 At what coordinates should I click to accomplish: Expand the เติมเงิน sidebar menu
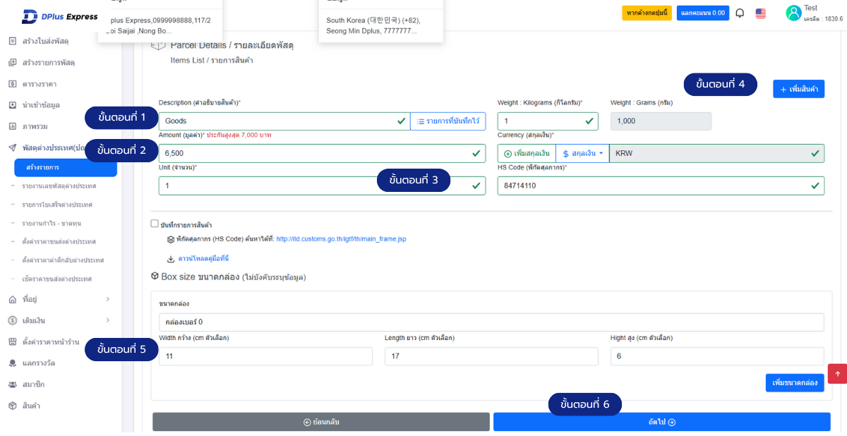(x=59, y=320)
